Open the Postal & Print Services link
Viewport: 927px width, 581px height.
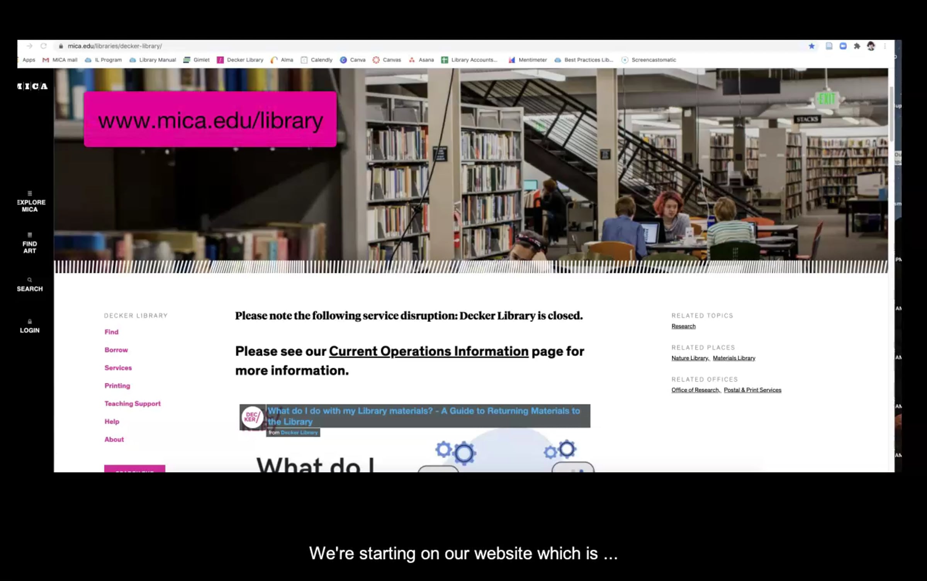[x=753, y=390]
